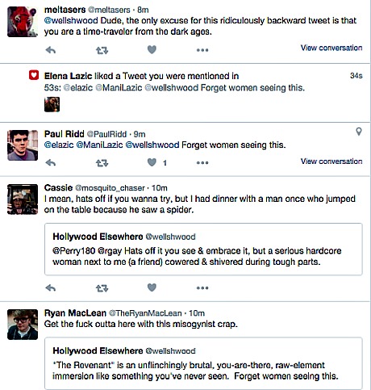View conversation for Paul Ridd's tweet
Viewport: 371px width, 390px height.
(331, 161)
